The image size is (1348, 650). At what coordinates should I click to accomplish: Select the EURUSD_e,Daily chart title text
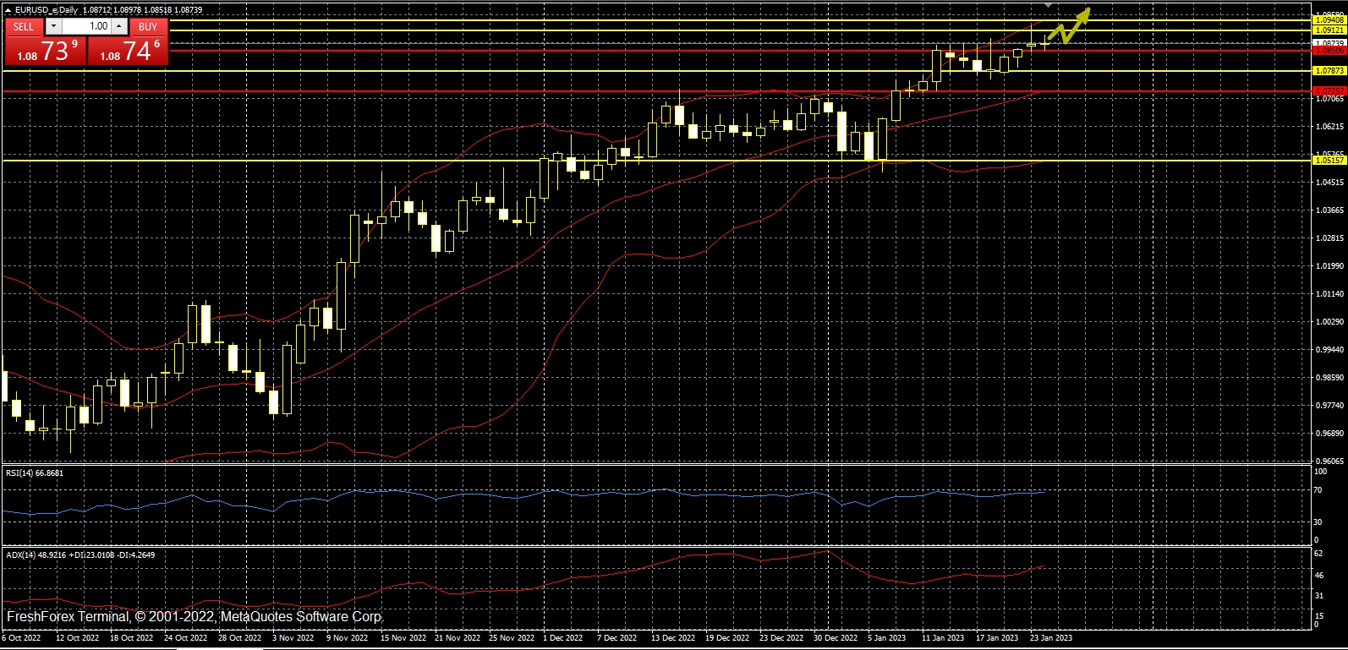click(x=47, y=9)
